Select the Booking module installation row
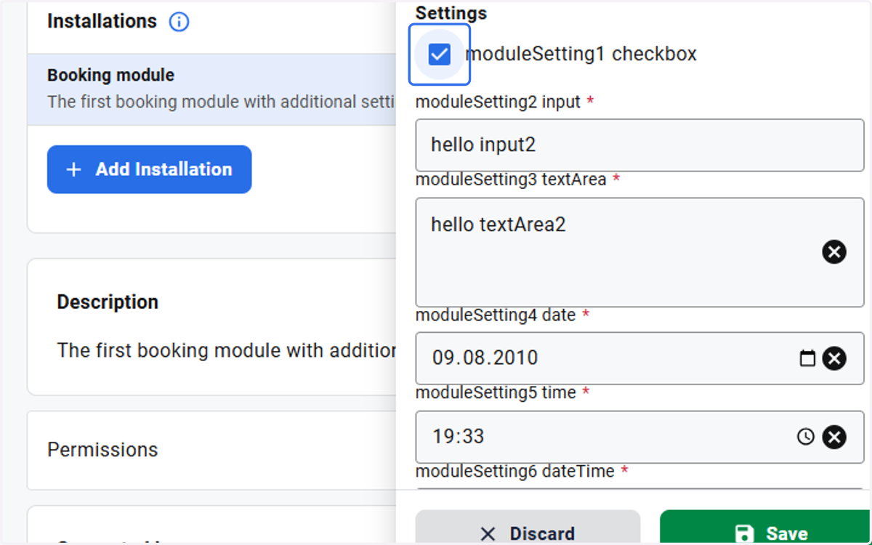 (212, 89)
